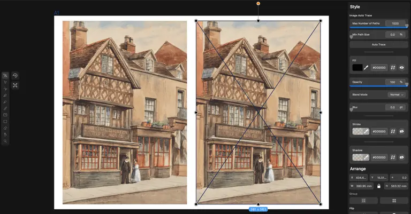Click the Style panel heading

(355, 7)
